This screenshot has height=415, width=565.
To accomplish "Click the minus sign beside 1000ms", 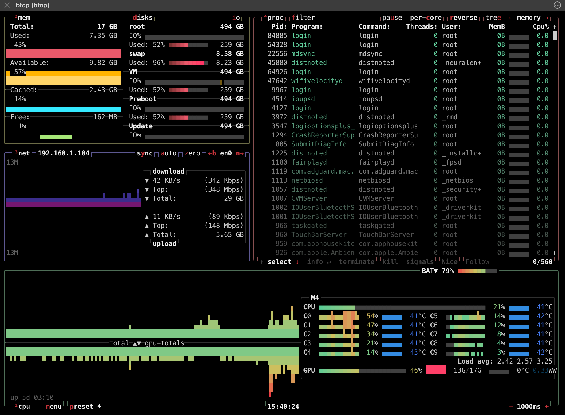I will (511, 407).
